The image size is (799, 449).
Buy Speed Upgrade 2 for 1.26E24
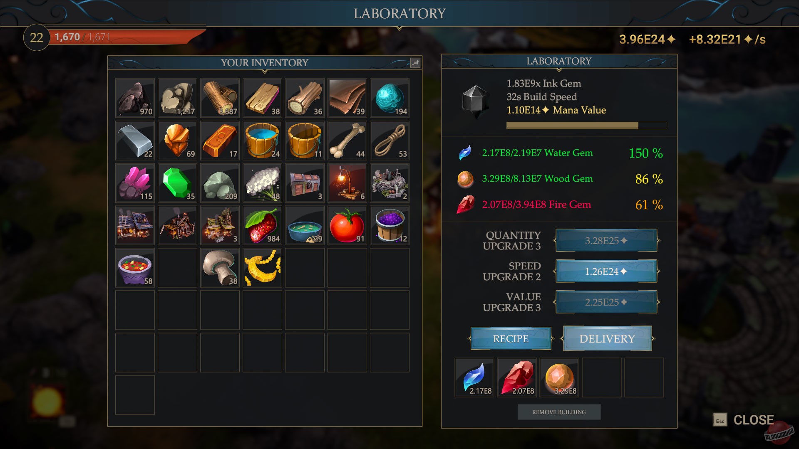coord(606,271)
